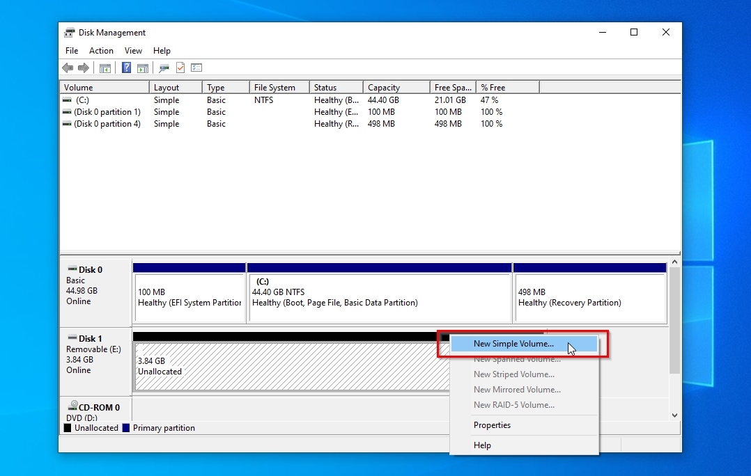Click grayed New Mirrored Volume entry

(x=524, y=390)
